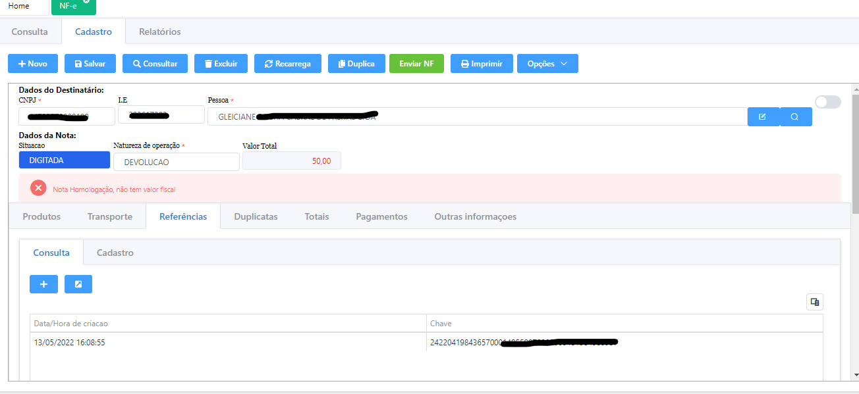Click the plus icon to add a reference
859x394 pixels.
[43, 284]
